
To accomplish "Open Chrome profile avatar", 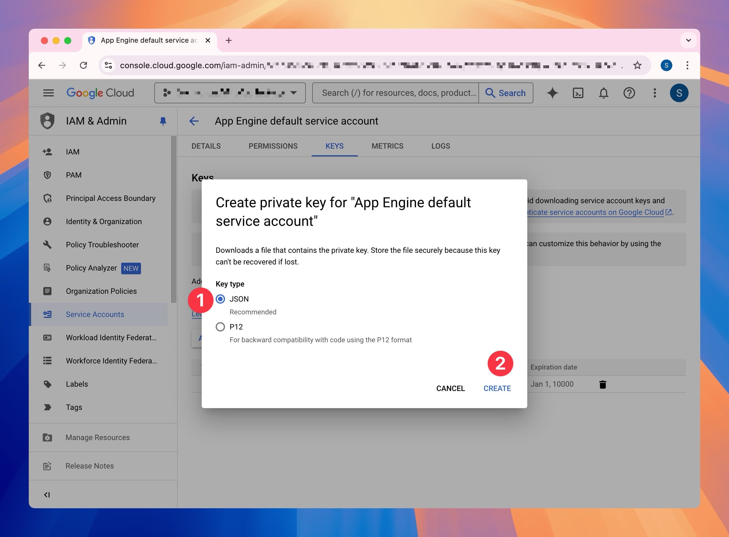I will [x=666, y=65].
